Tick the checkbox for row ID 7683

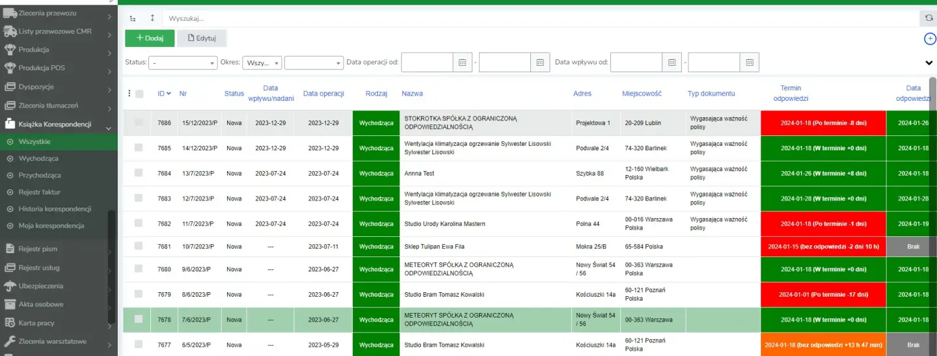pos(139,198)
